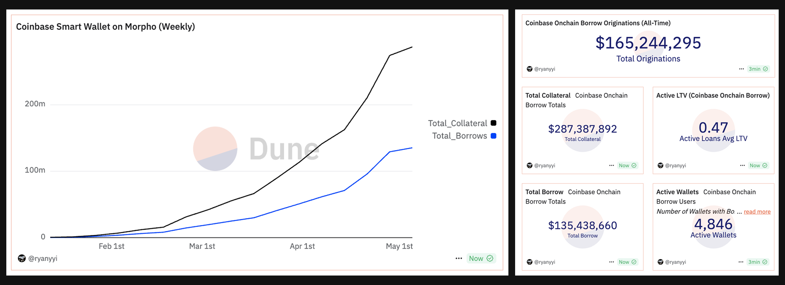
Task: Toggle the Total_Collateral legend series
Action: (x=457, y=123)
